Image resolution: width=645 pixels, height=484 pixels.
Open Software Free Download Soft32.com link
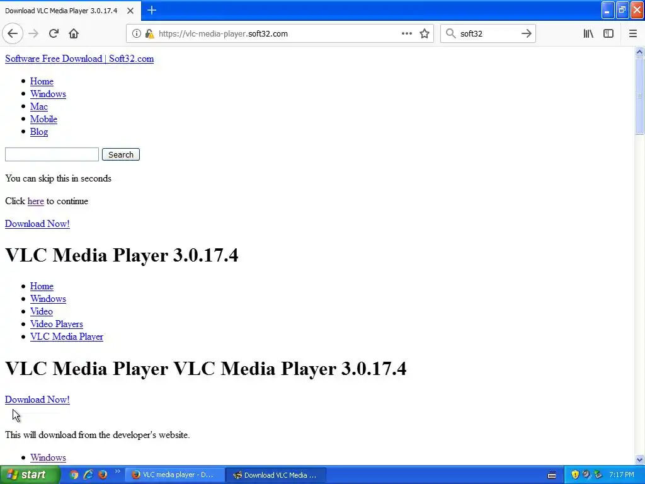pos(79,59)
